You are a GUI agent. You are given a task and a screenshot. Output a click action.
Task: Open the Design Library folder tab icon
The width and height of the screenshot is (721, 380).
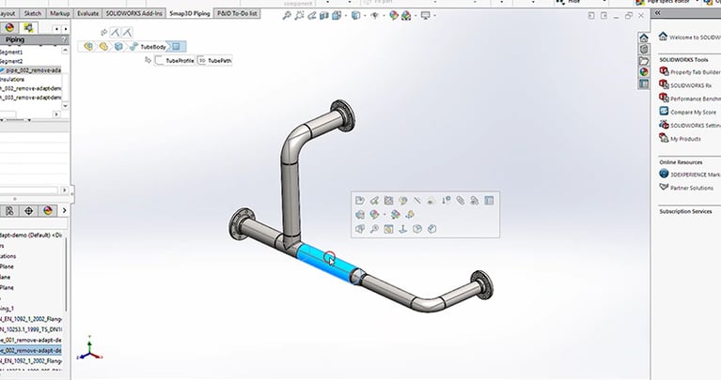click(644, 61)
